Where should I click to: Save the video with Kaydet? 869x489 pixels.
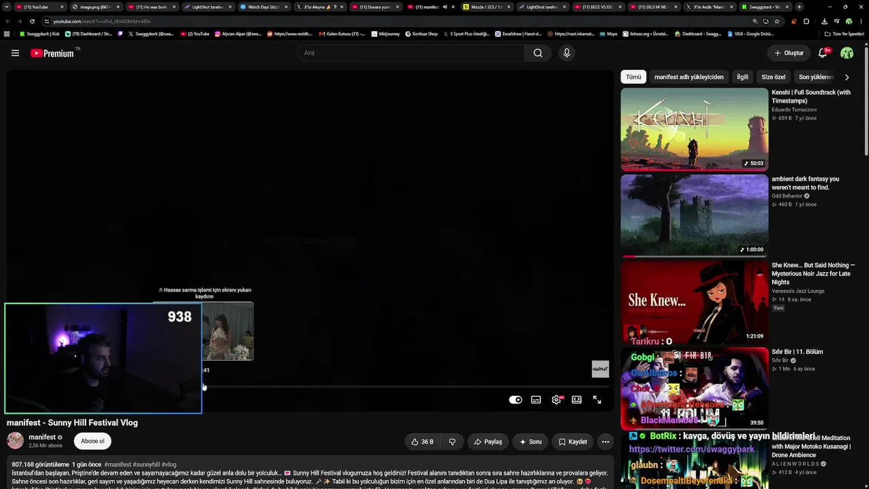[x=572, y=441]
